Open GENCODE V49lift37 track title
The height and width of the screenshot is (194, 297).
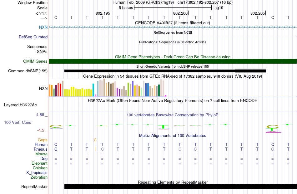click(173, 23)
